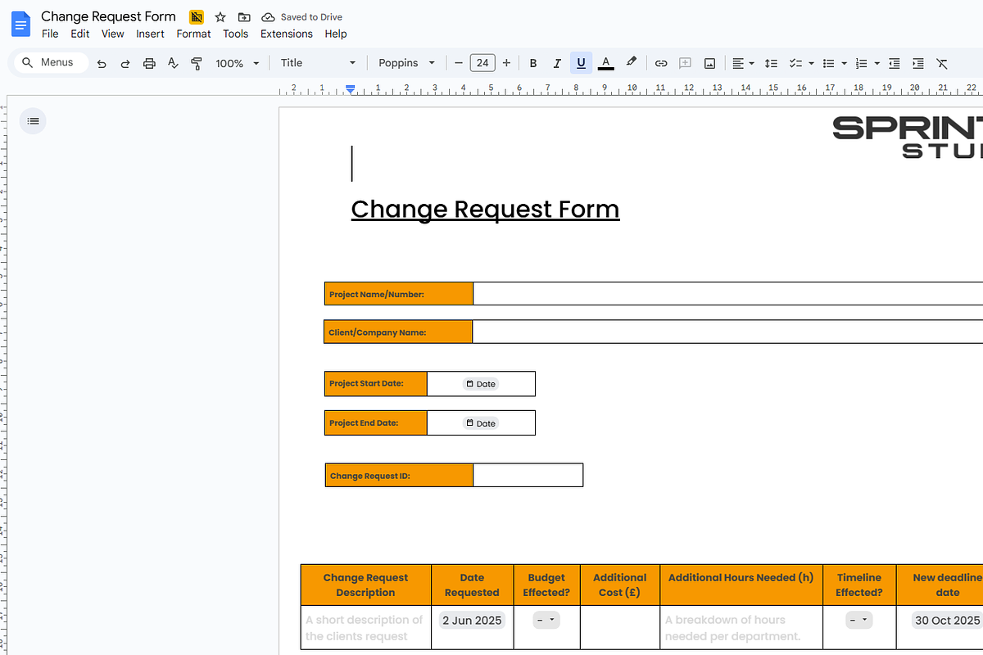Select the Paint format roller tool

pyautogui.click(x=197, y=63)
